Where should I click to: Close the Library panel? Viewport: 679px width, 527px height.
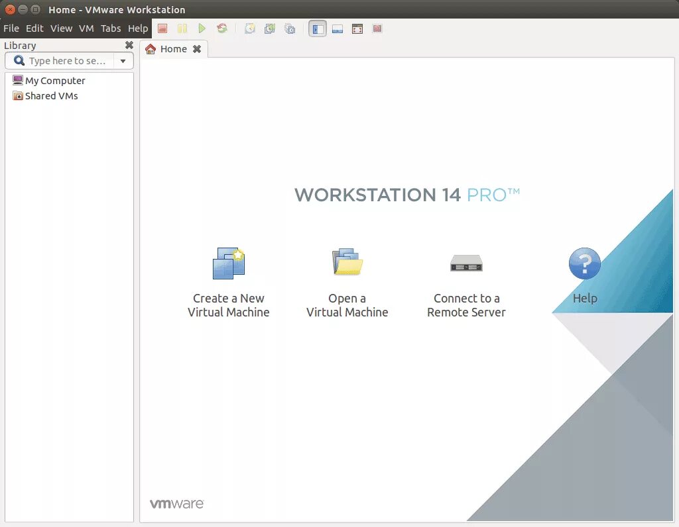(129, 45)
